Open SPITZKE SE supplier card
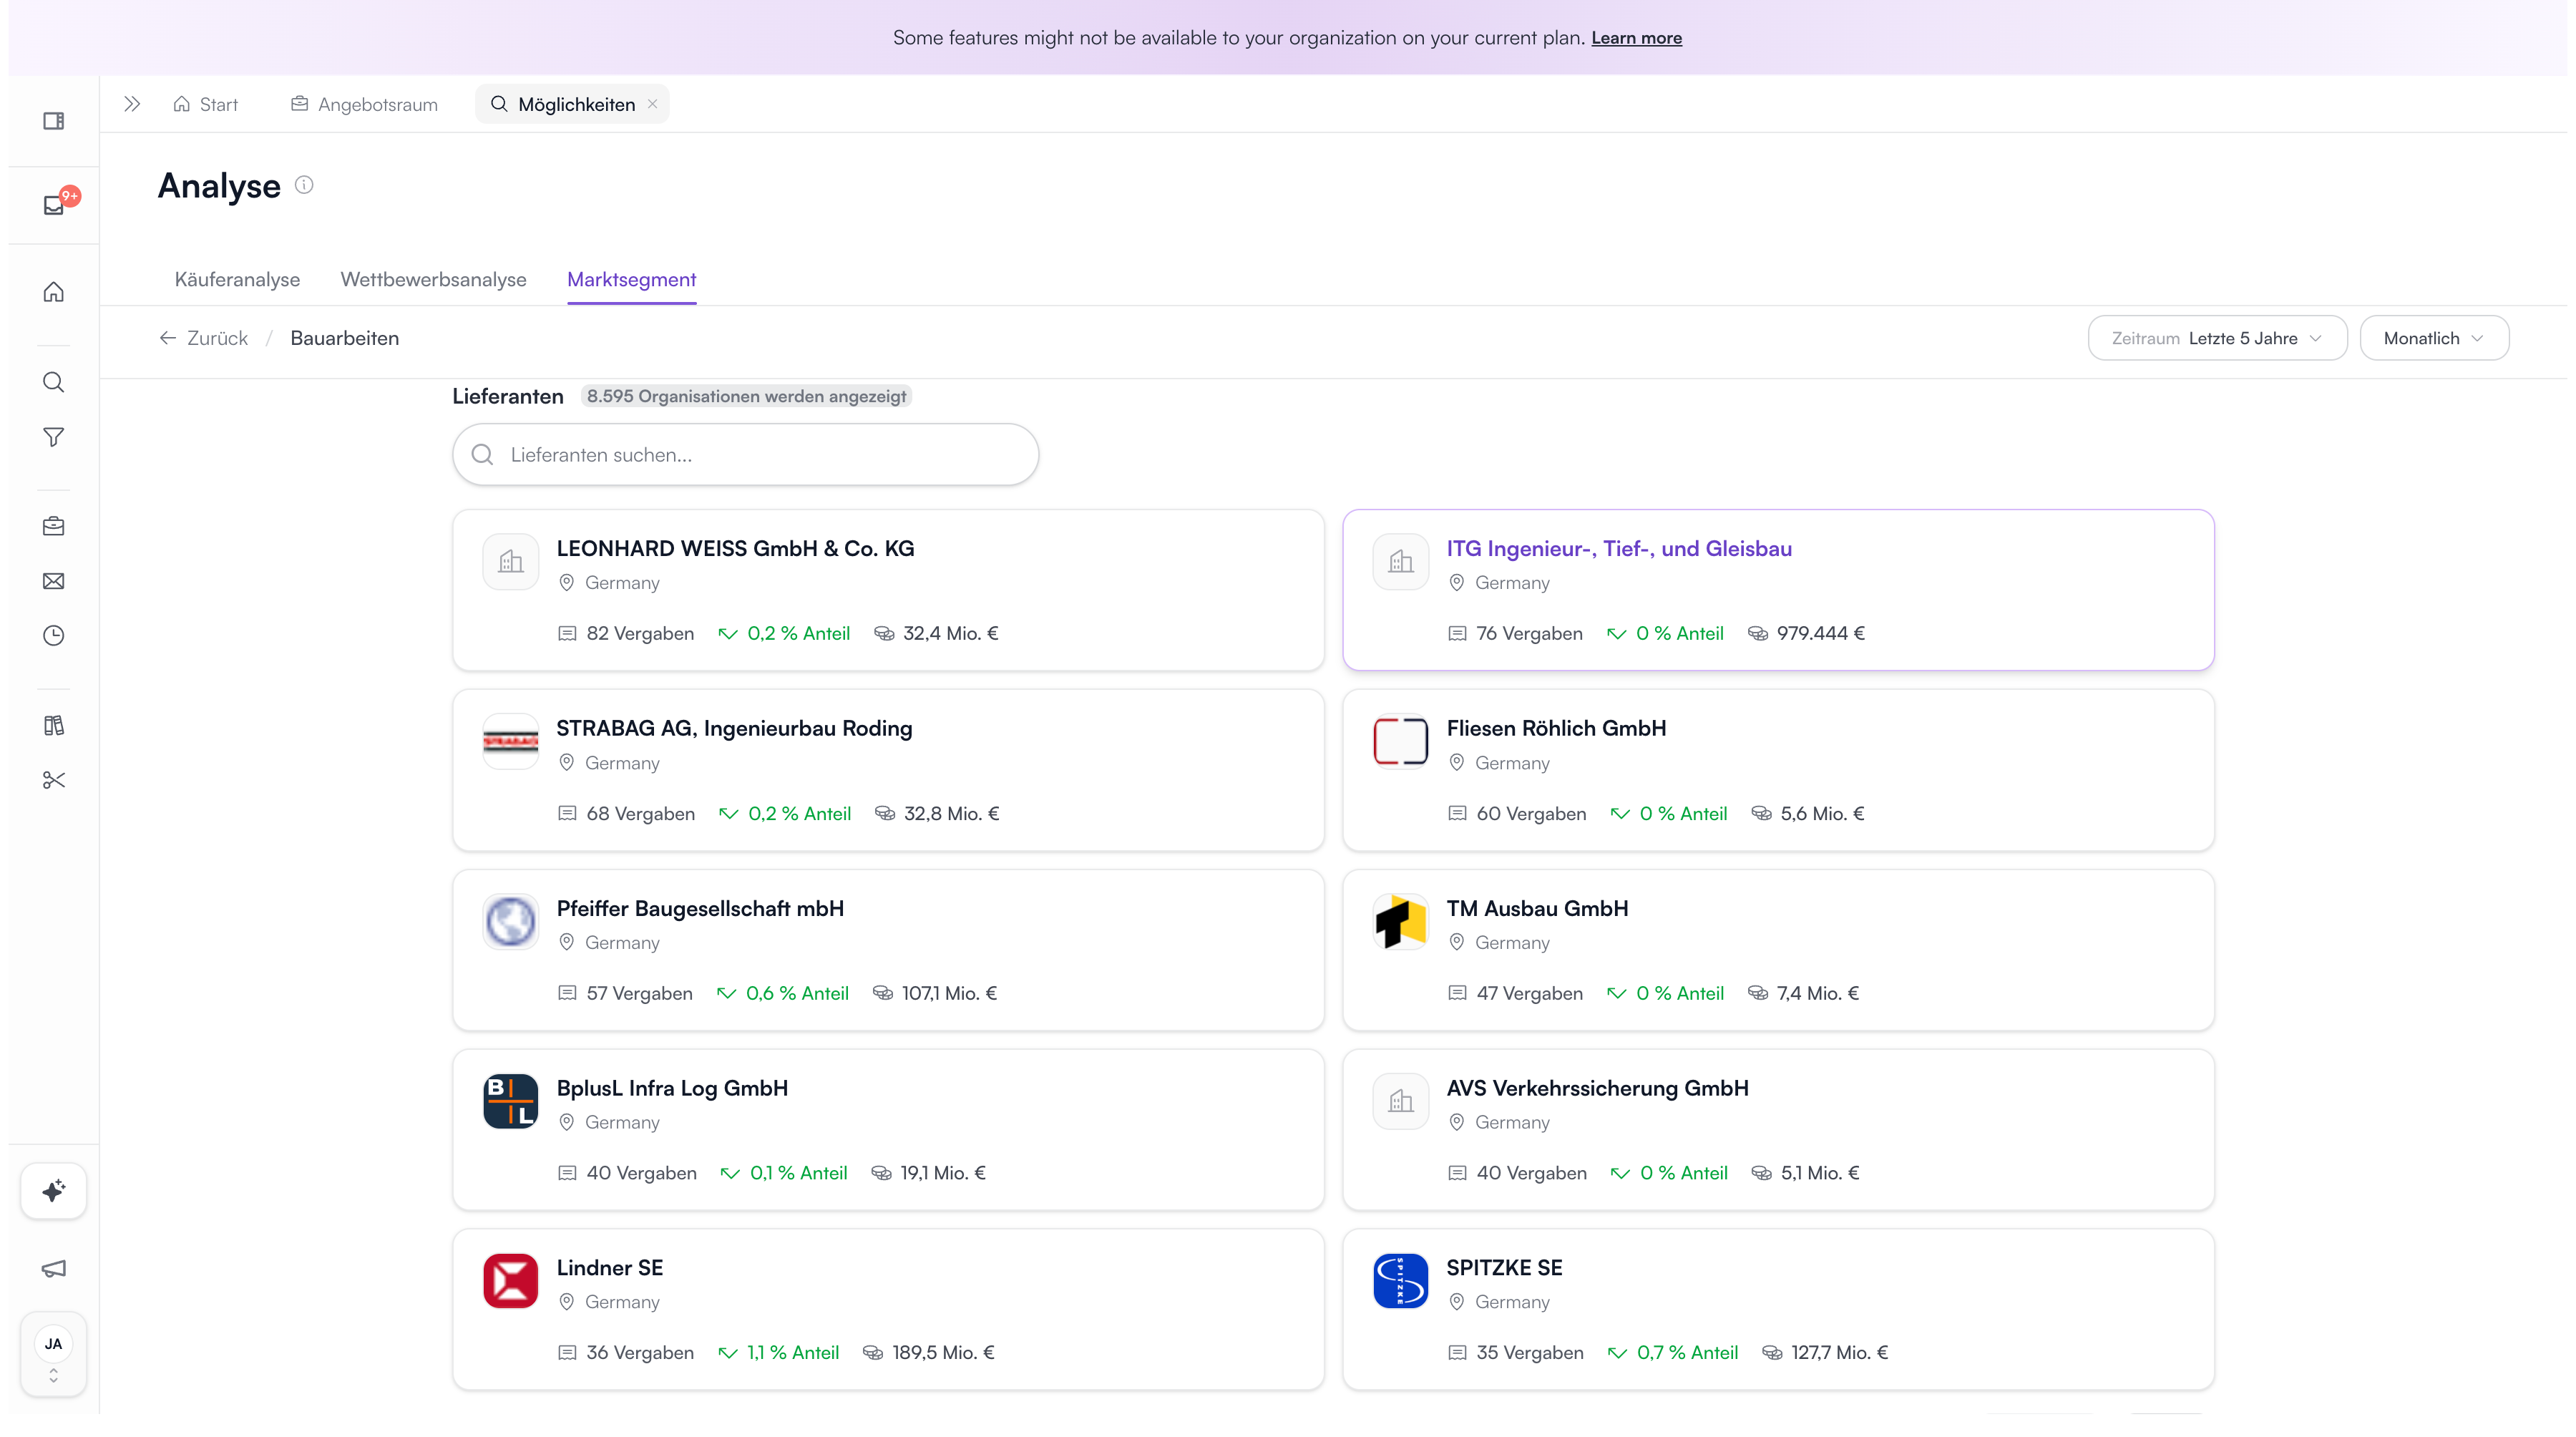 (x=1778, y=1310)
